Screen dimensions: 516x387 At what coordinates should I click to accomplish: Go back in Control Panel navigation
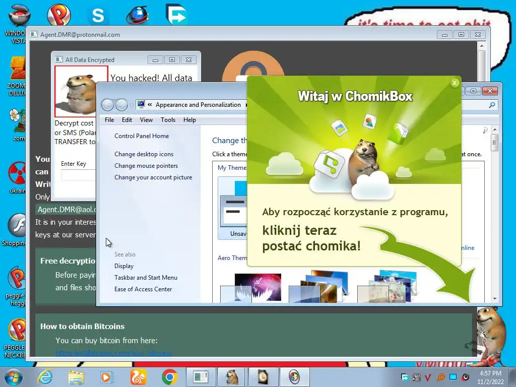(107, 105)
